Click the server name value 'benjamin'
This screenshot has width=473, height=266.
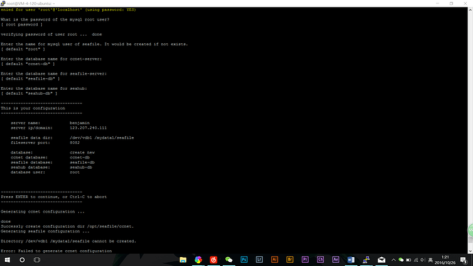80,123
